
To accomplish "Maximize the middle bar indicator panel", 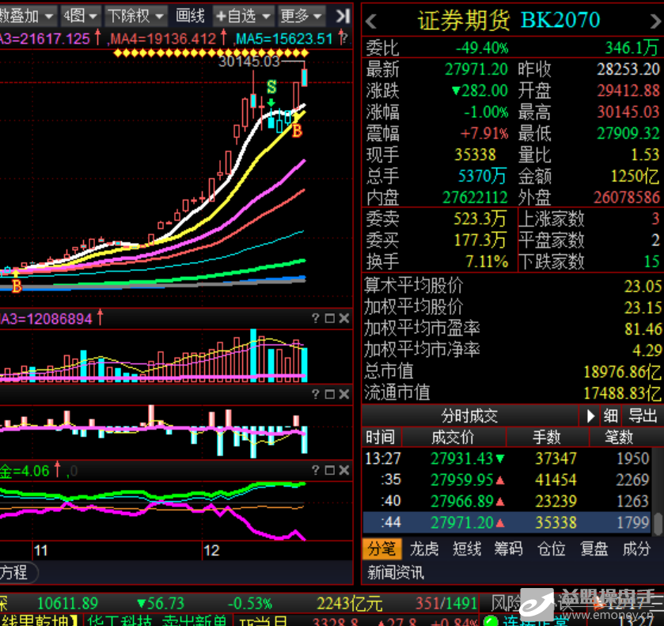I will (329, 394).
